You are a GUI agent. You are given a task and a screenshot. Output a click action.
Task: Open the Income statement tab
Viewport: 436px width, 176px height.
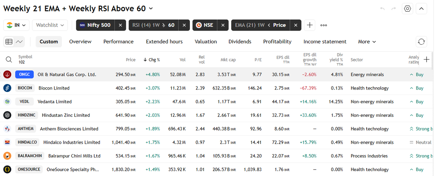[x=325, y=42]
